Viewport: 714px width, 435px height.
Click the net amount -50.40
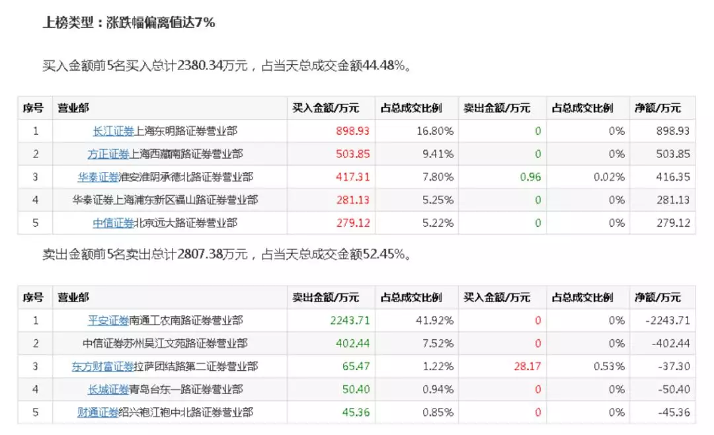point(674,389)
